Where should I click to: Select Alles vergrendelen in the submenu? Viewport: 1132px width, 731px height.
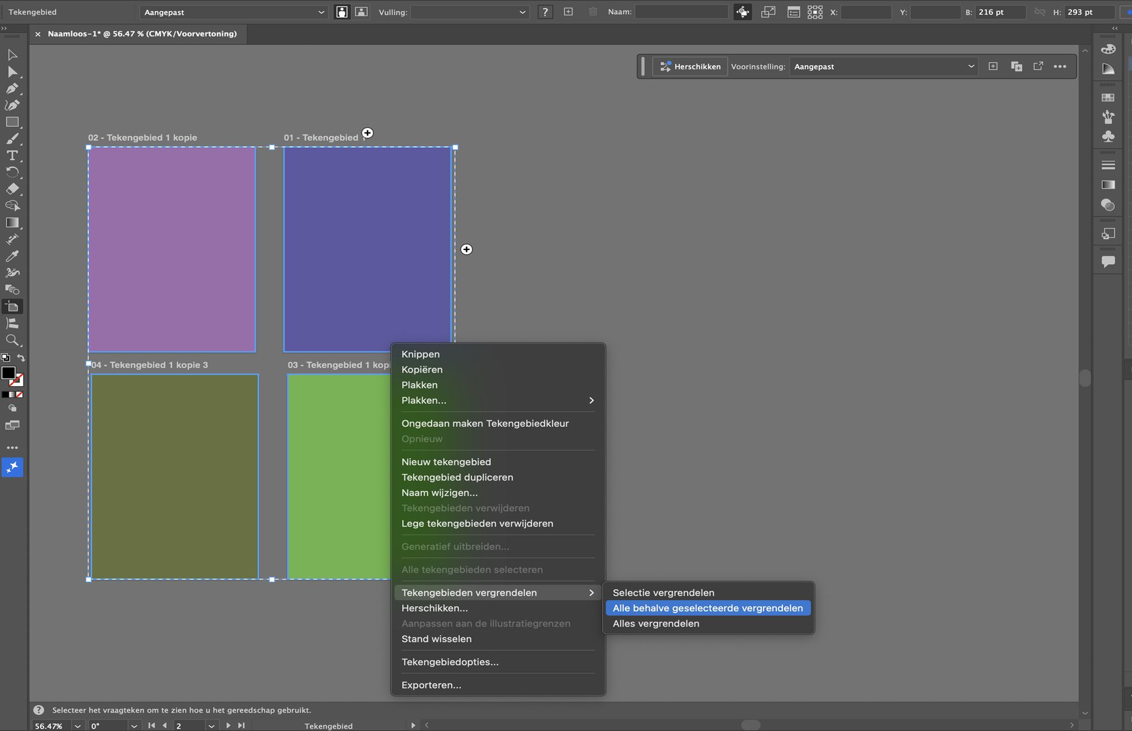click(x=655, y=623)
